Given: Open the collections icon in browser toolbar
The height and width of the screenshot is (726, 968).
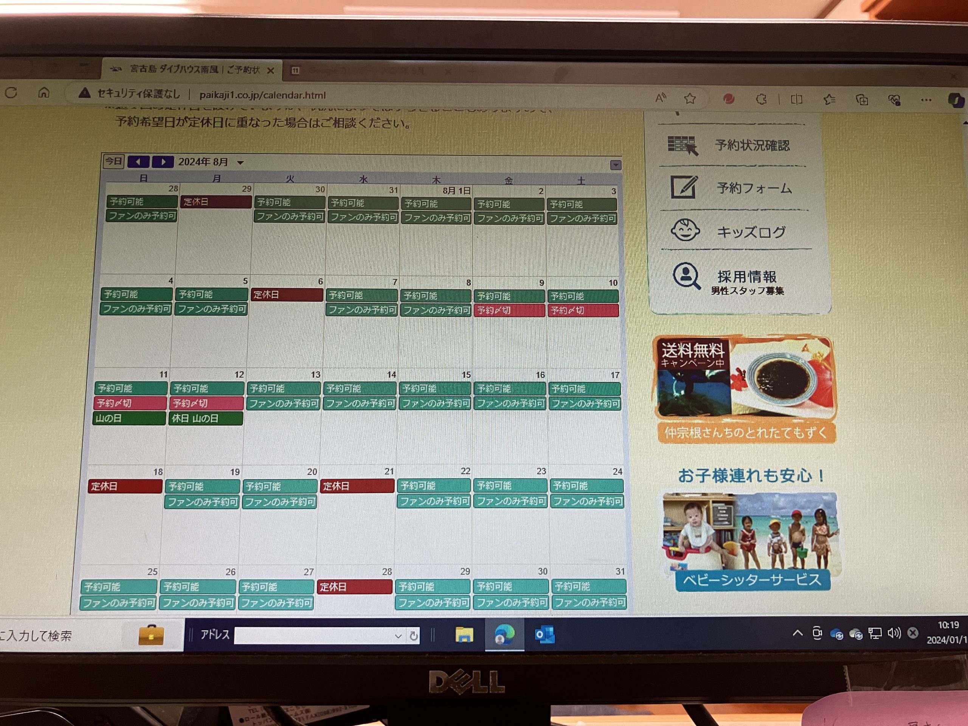Looking at the screenshot, I should pyautogui.click(x=862, y=100).
